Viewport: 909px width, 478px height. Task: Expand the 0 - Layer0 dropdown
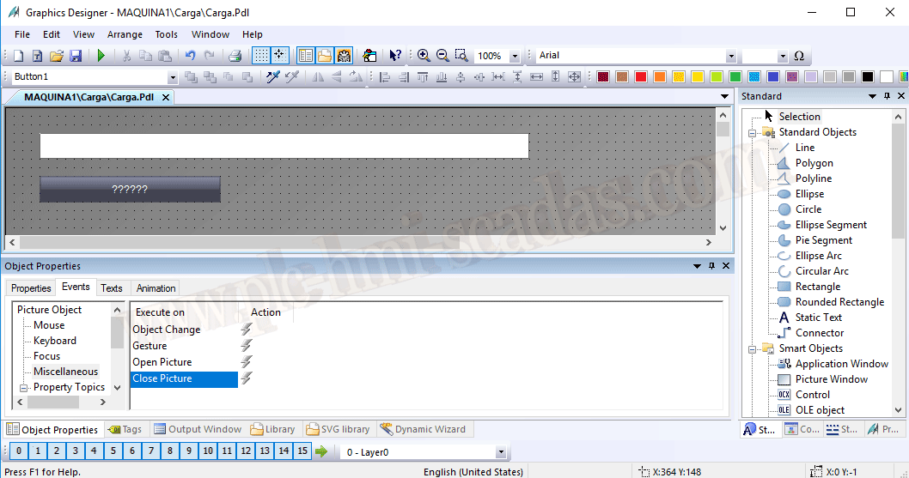(x=501, y=452)
